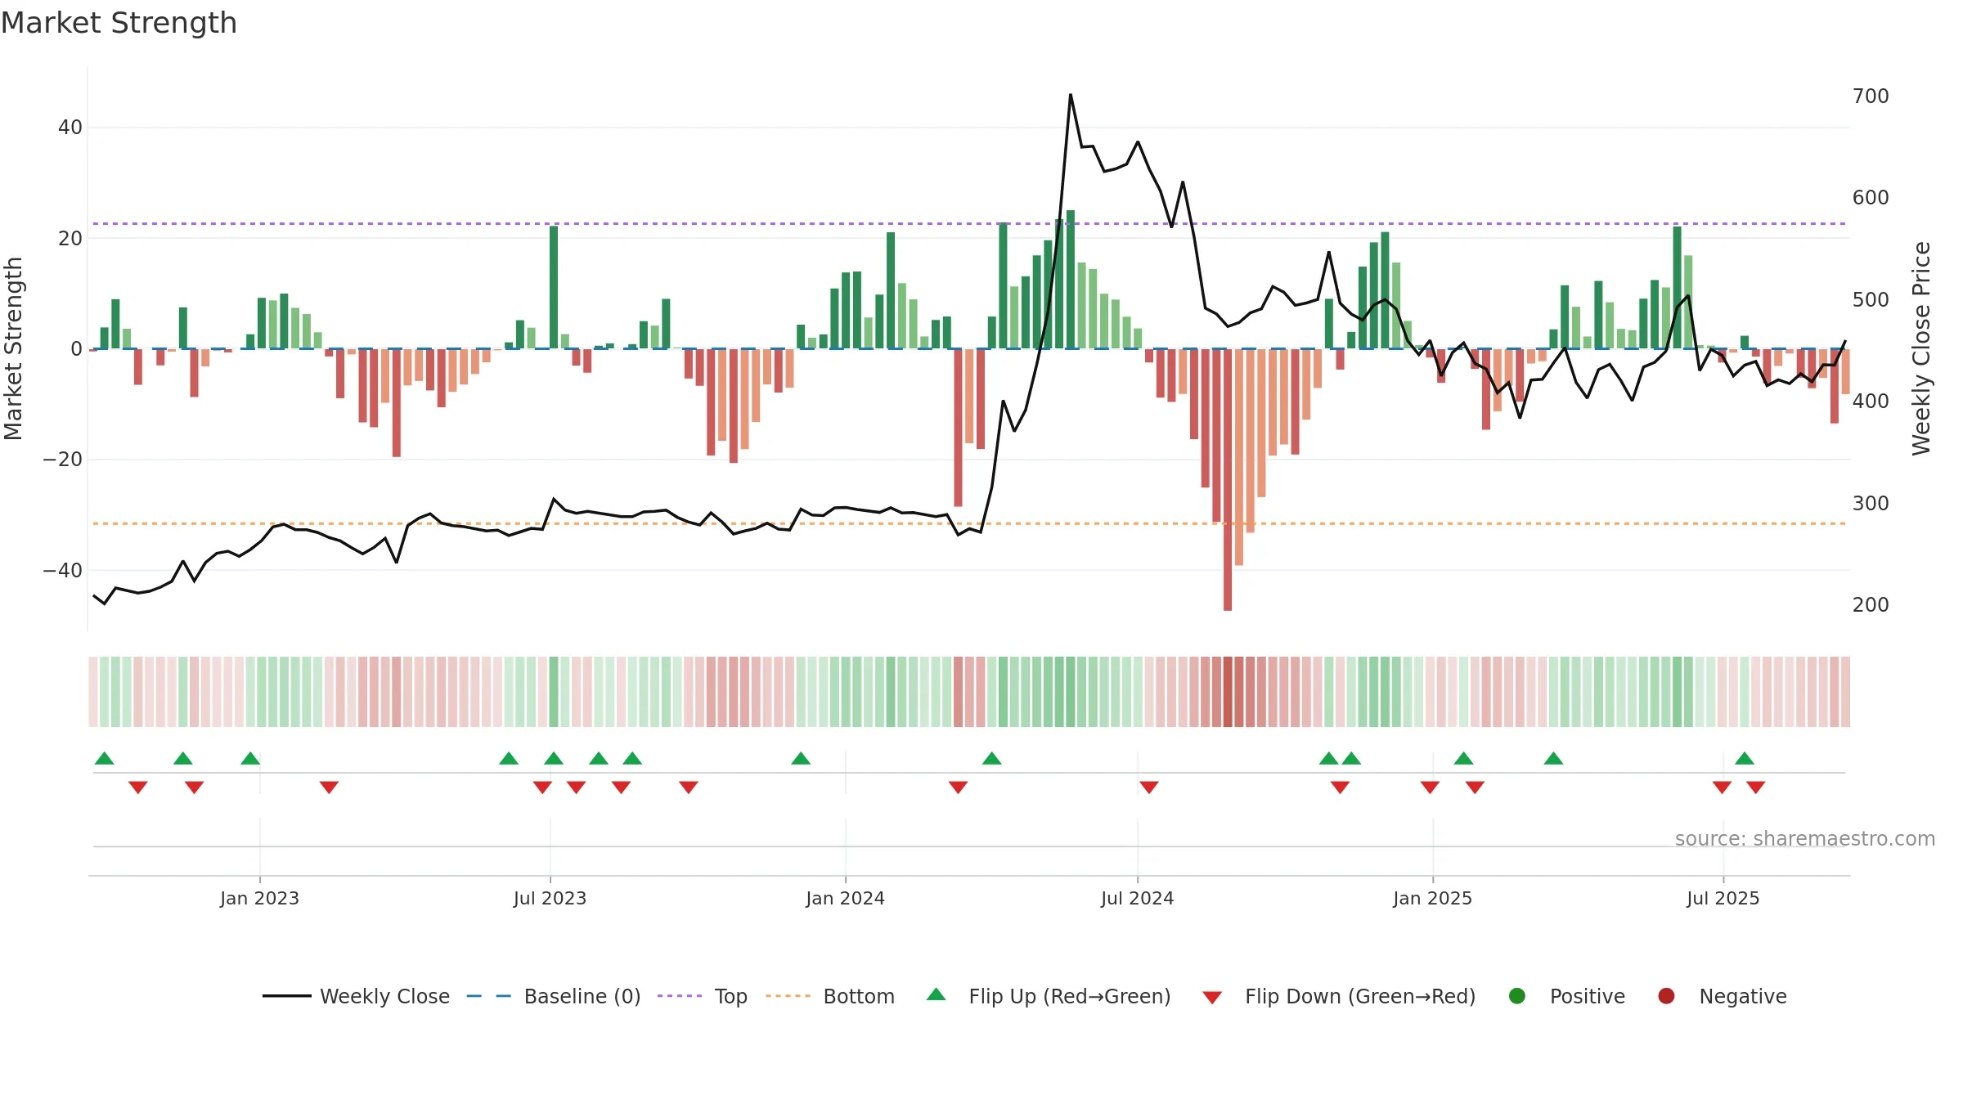The height and width of the screenshot is (1104, 1963).
Task: Click the vertical Market Strength axis title
Action: pos(13,348)
